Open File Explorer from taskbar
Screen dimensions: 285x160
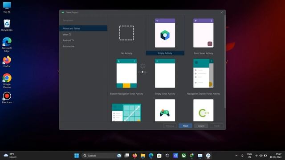[143, 156]
